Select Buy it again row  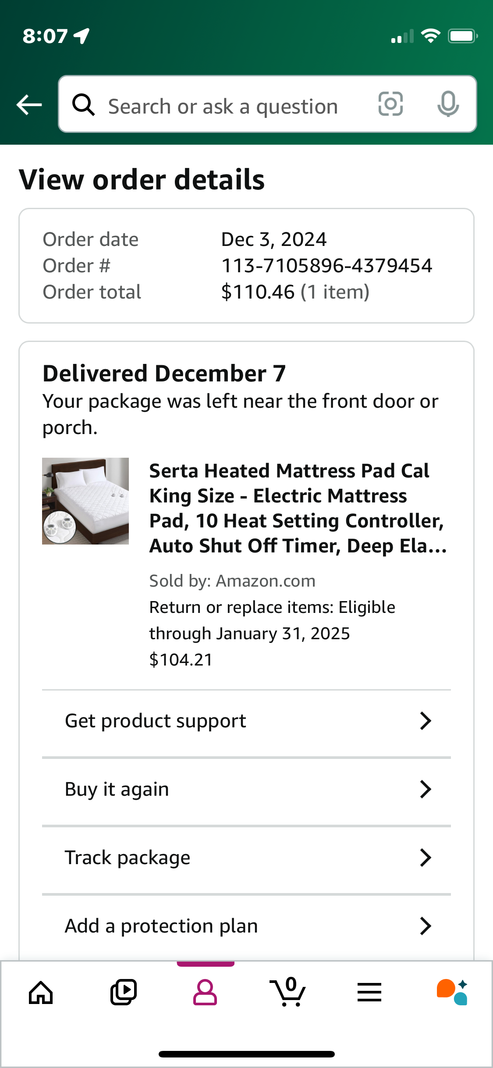[246, 789]
